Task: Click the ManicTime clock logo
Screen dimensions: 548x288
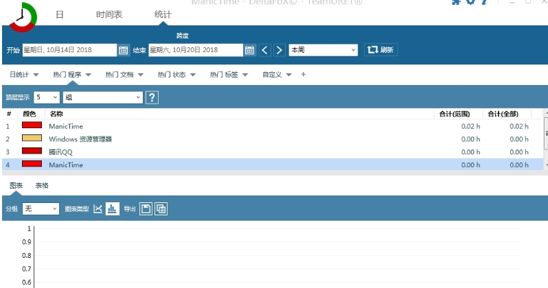Action: point(23,16)
